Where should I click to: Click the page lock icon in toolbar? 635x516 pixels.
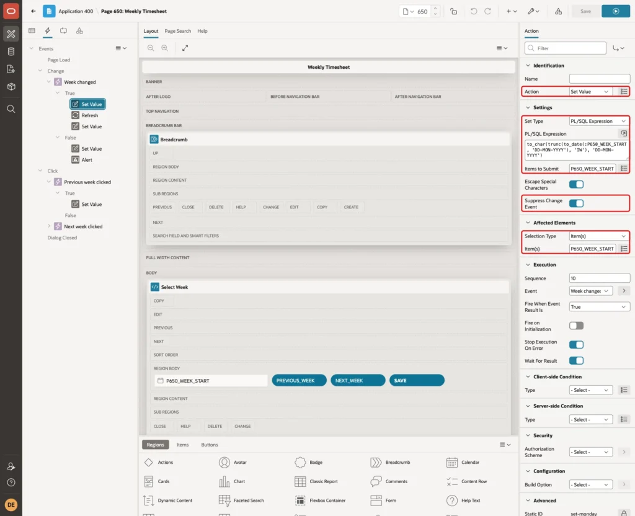pos(453,11)
